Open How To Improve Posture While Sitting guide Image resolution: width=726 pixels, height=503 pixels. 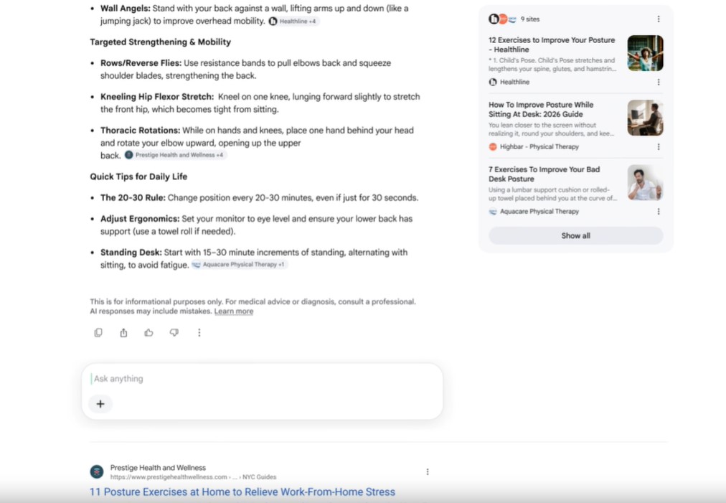coord(541,110)
